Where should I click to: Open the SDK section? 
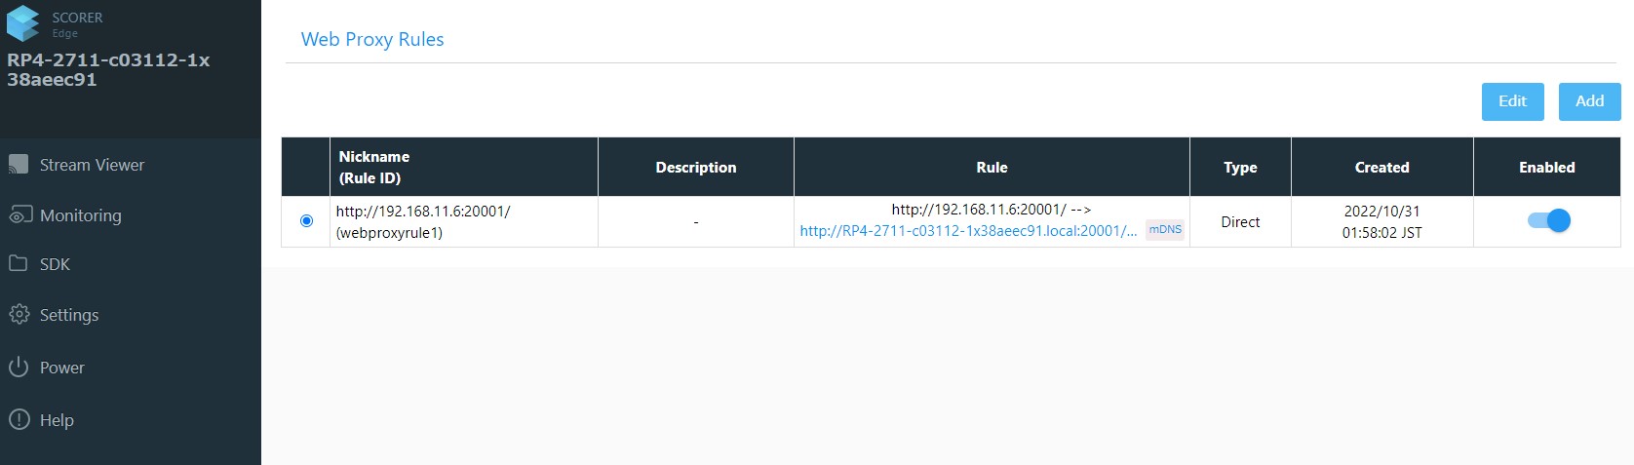pyautogui.click(x=55, y=264)
